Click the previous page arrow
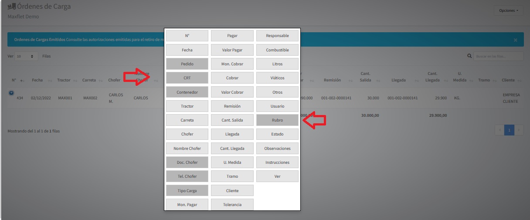530x220 pixels. coord(499,130)
